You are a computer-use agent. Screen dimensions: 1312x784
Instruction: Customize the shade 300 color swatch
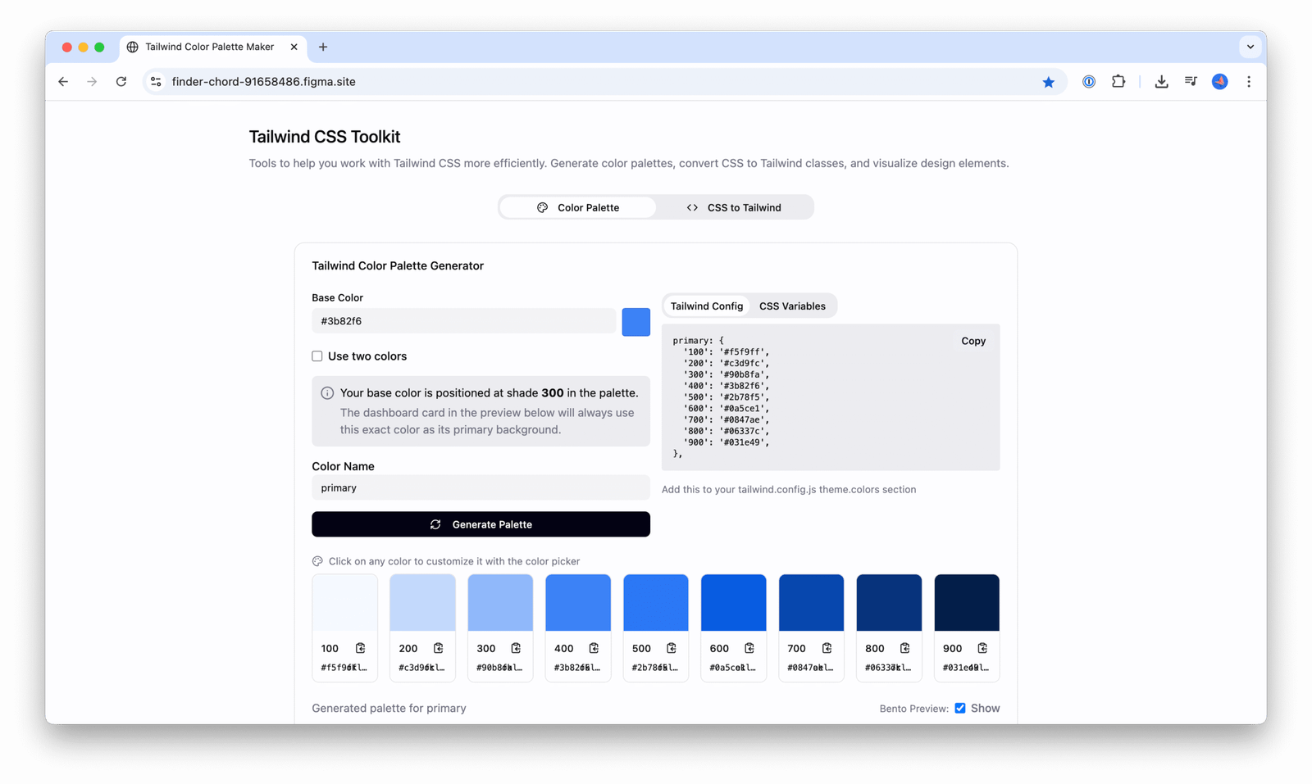click(x=500, y=603)
